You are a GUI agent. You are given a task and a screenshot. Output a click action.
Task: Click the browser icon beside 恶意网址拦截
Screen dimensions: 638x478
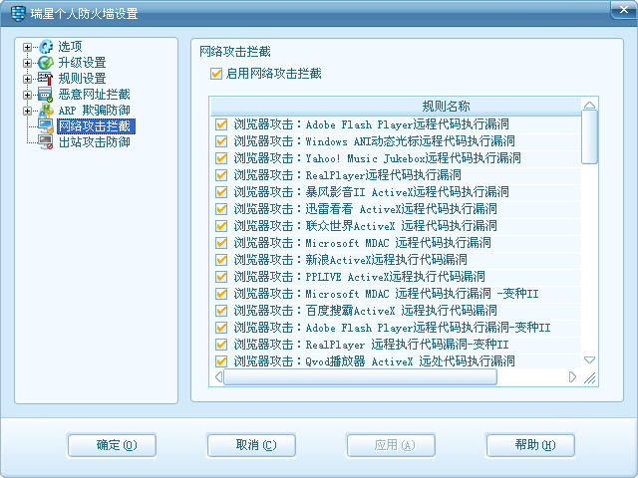click(x=46, y=95)
